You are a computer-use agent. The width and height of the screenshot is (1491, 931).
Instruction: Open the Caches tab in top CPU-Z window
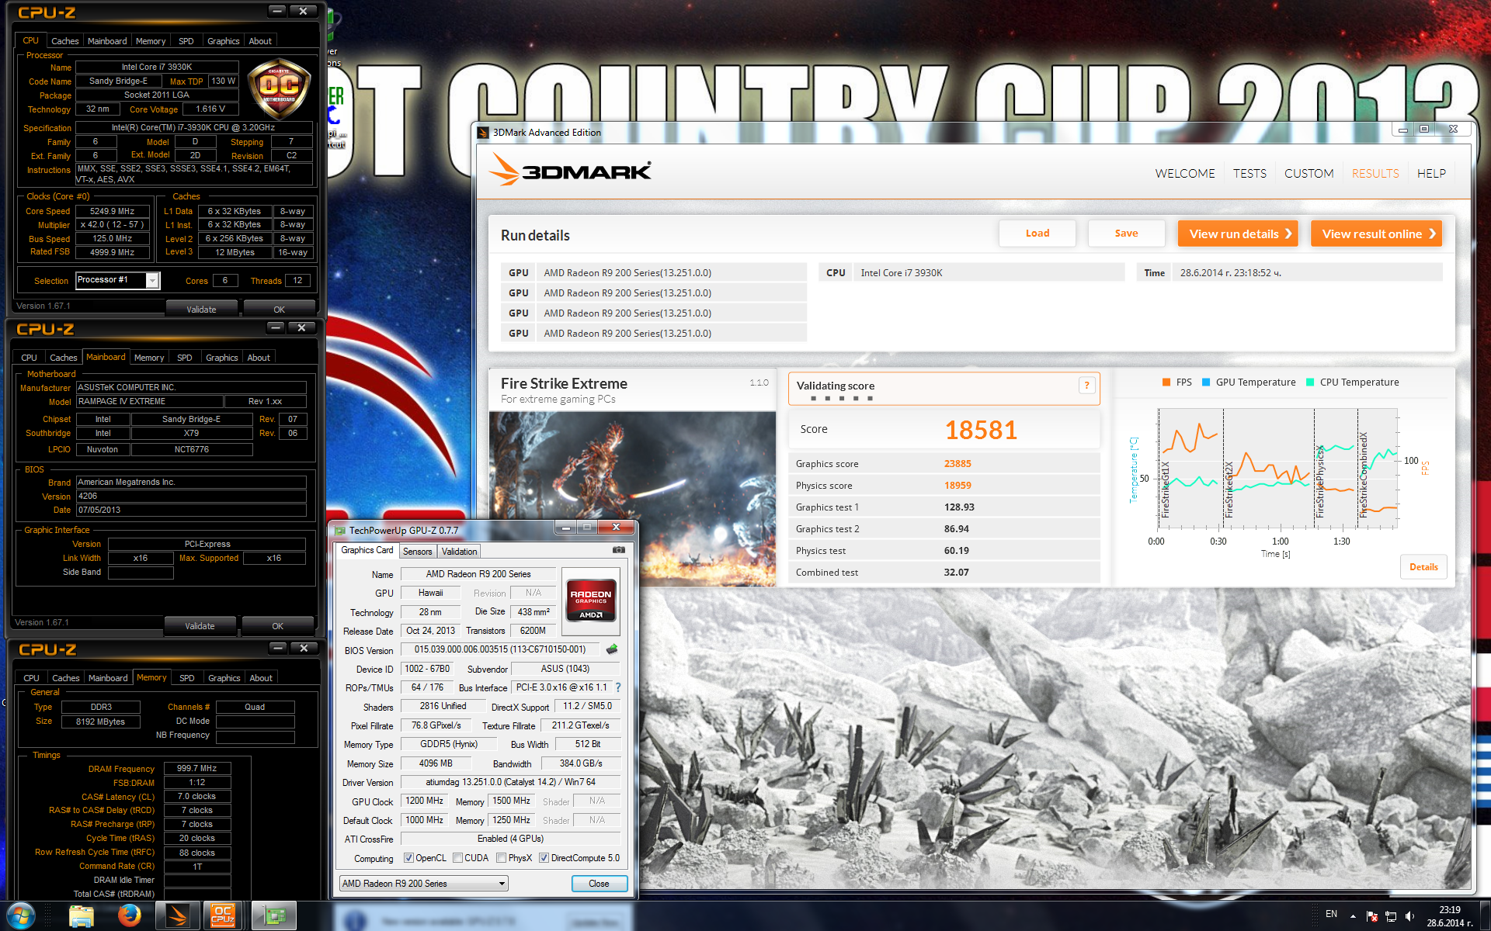coord(64,41)
